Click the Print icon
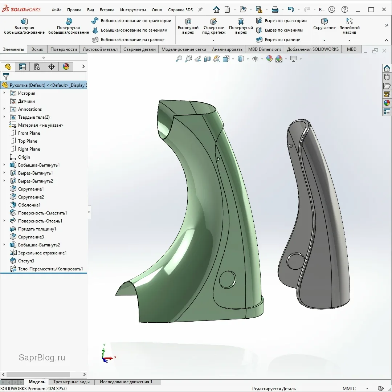This screenshot has height=392, width=392. 275,9
